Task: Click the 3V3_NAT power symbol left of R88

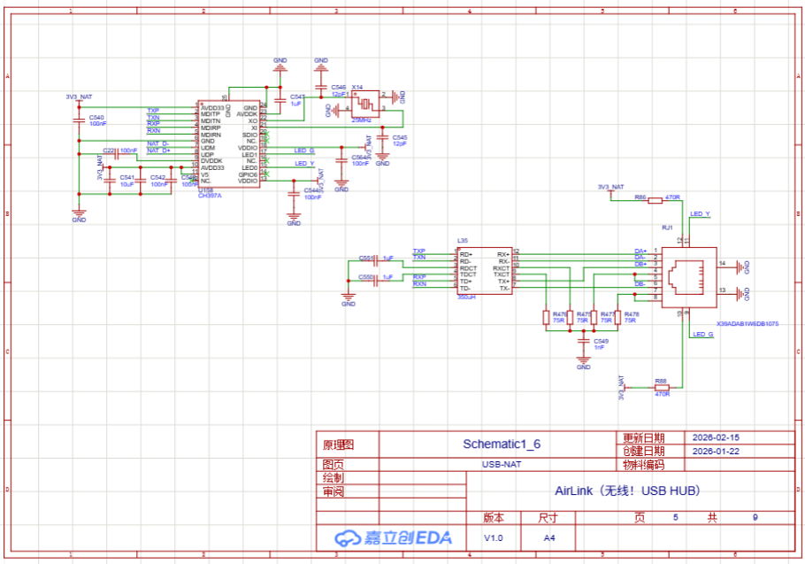Action: coord(622,387)
